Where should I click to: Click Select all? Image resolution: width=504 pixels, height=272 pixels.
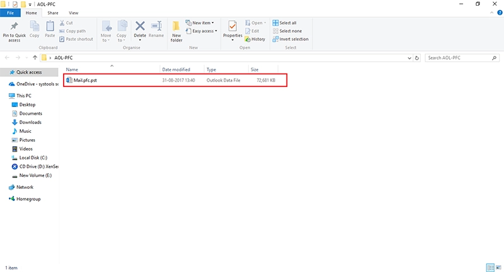pos(285,23)
